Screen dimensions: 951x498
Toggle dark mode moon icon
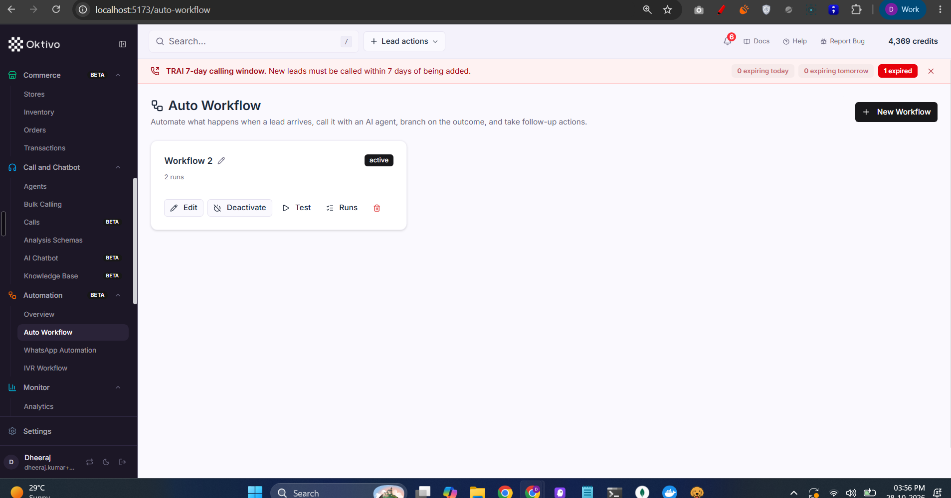[x=106, y=462]
